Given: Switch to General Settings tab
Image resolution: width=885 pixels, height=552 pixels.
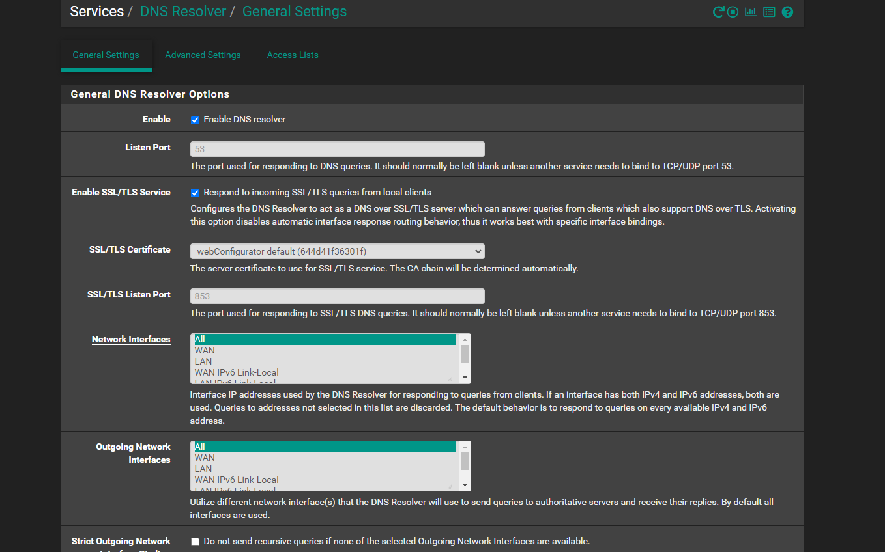Looking at the screenshot, I should pyautogui.click(x=106, y=55).
